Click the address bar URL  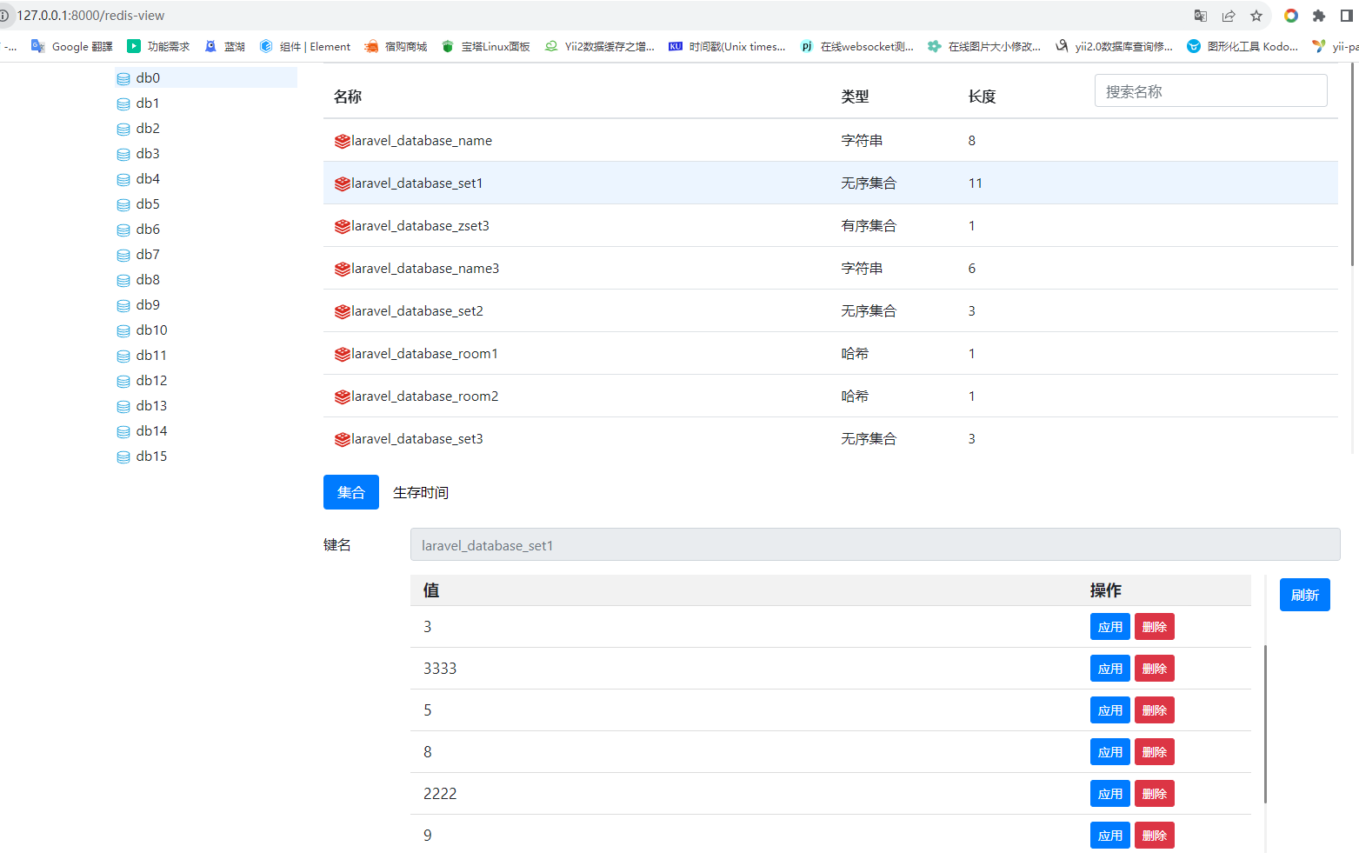[x=90, y=16]
